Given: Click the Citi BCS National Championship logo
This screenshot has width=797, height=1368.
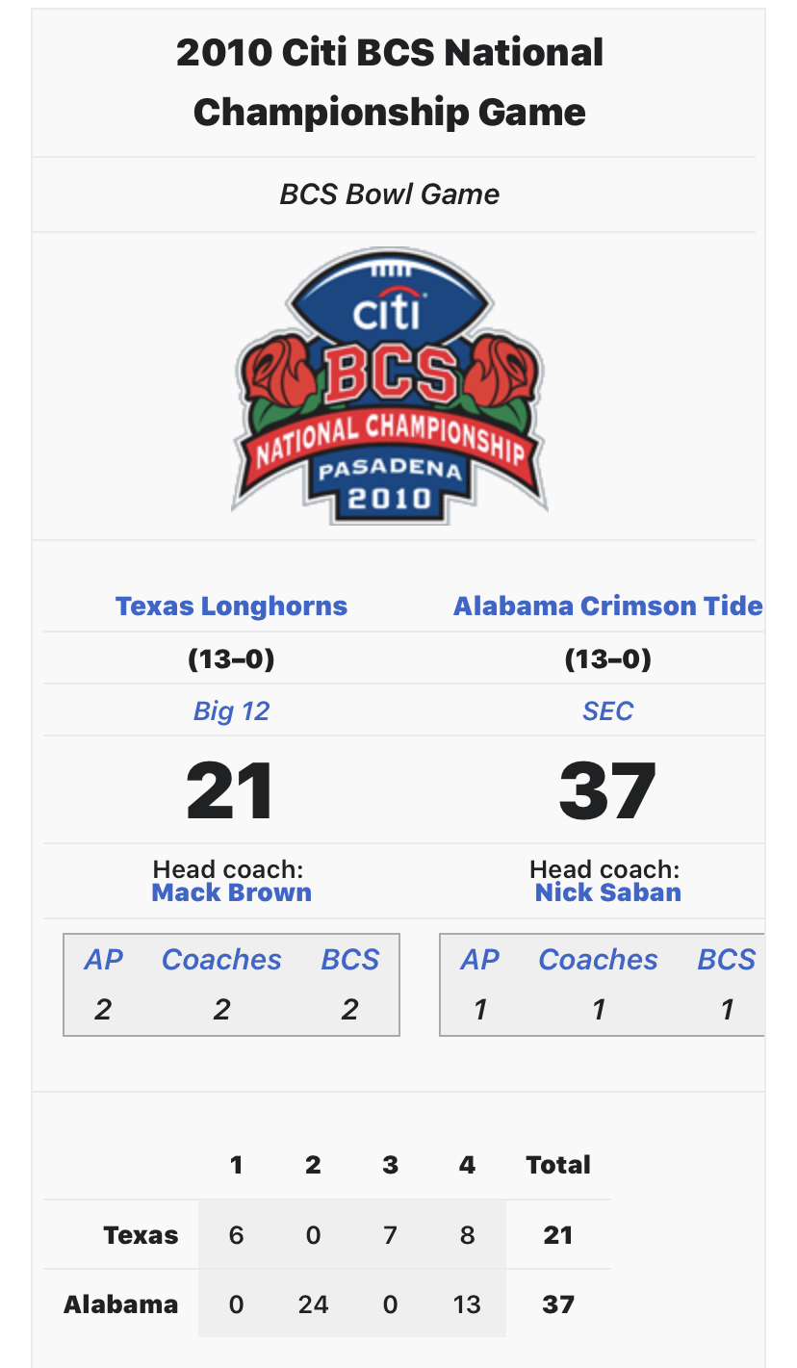Looking at the screenshot, I should point(390,387).
